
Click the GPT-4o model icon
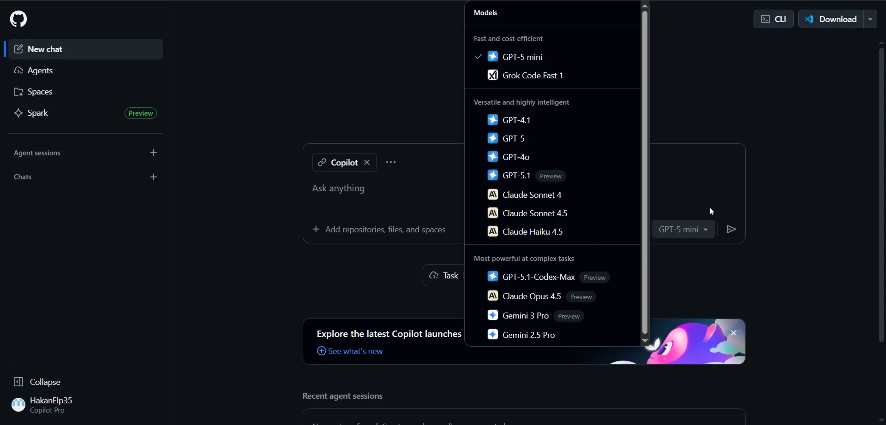tap(493, 157)
